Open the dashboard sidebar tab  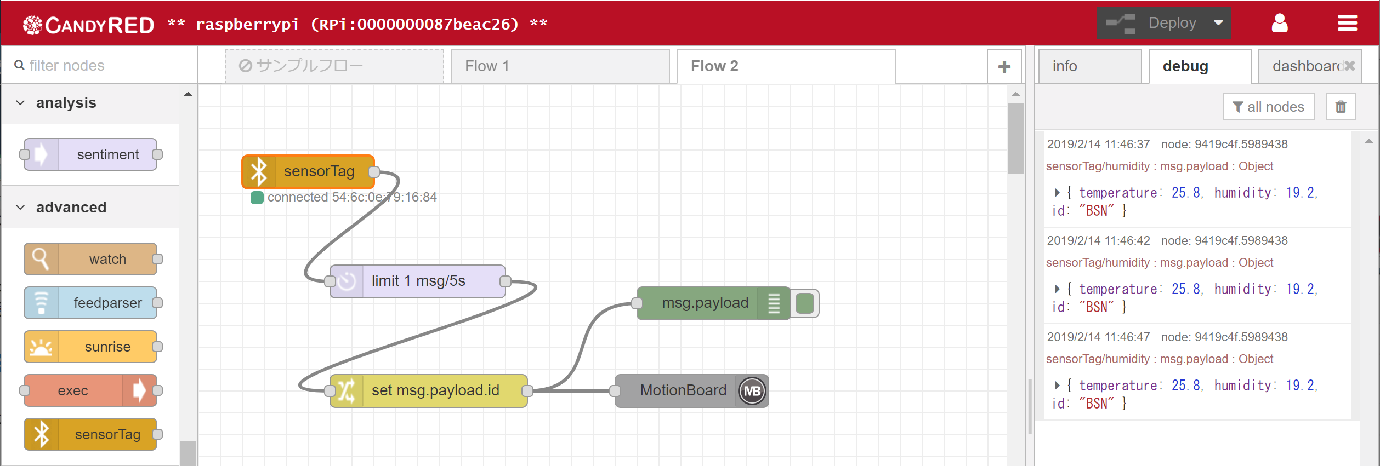click(1309, 66)
